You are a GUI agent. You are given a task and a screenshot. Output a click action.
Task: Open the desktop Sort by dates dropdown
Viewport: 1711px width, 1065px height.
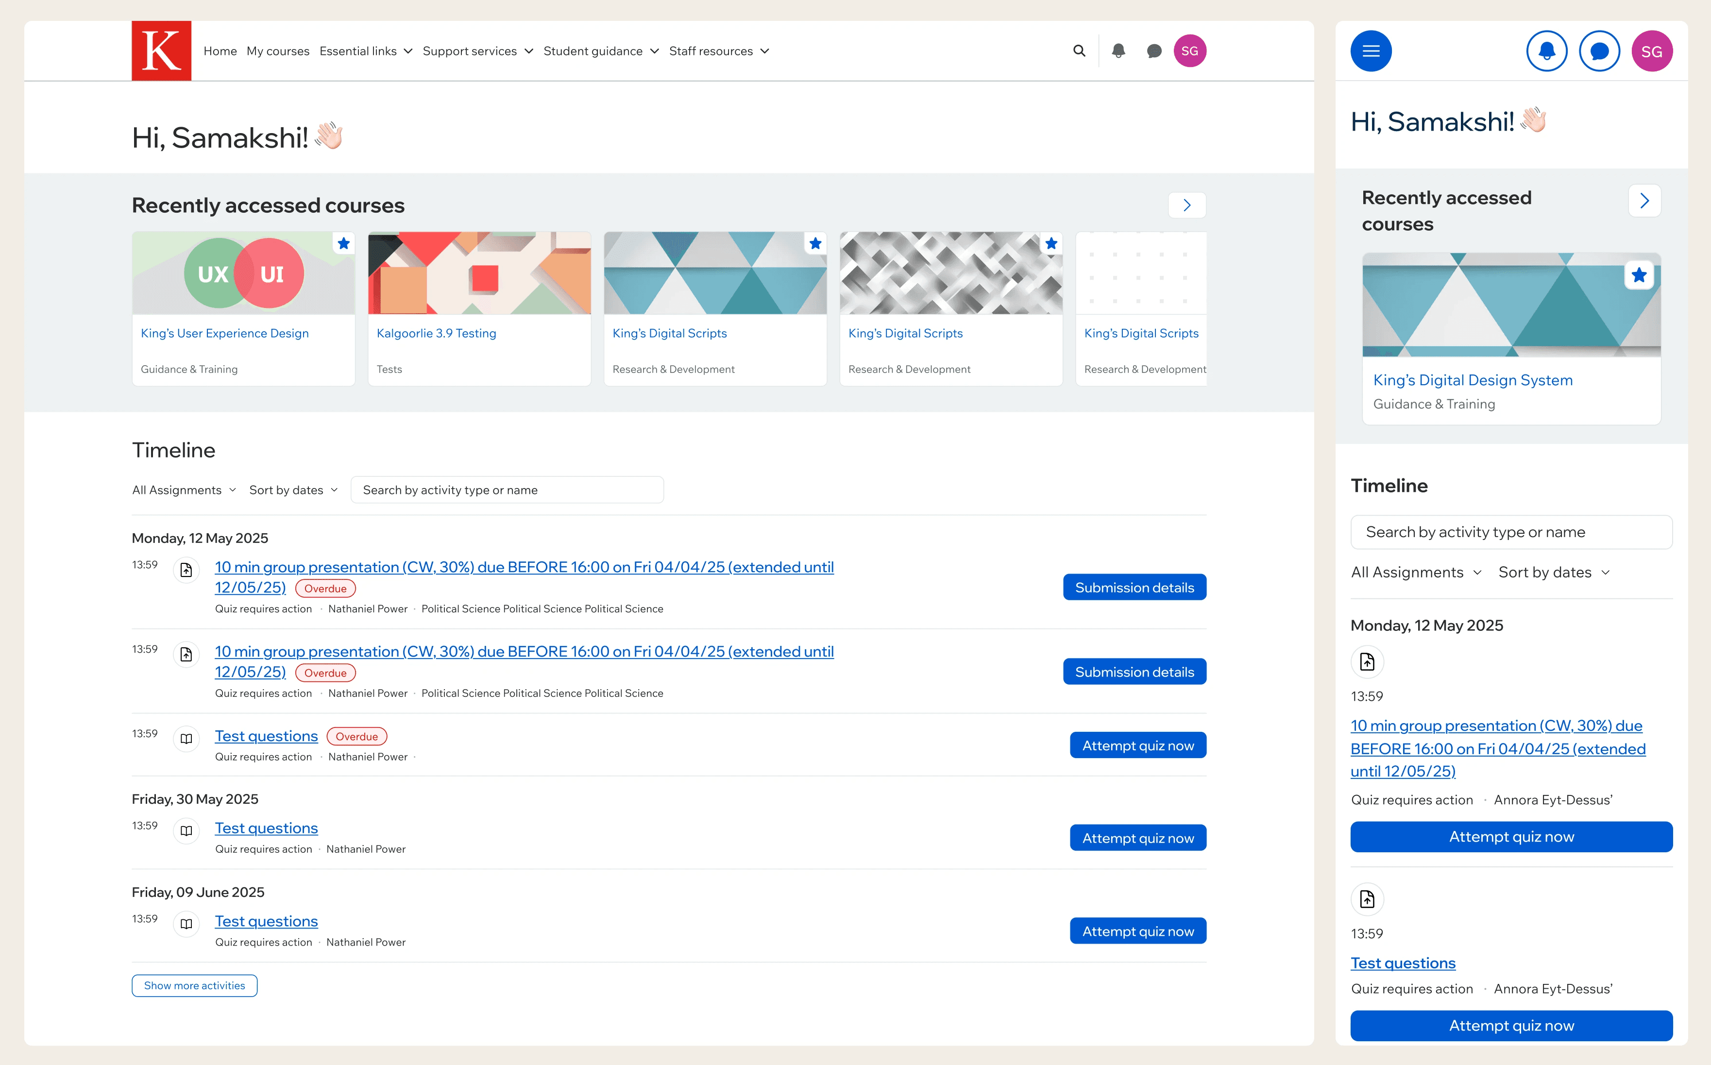(x=293, y=490)
